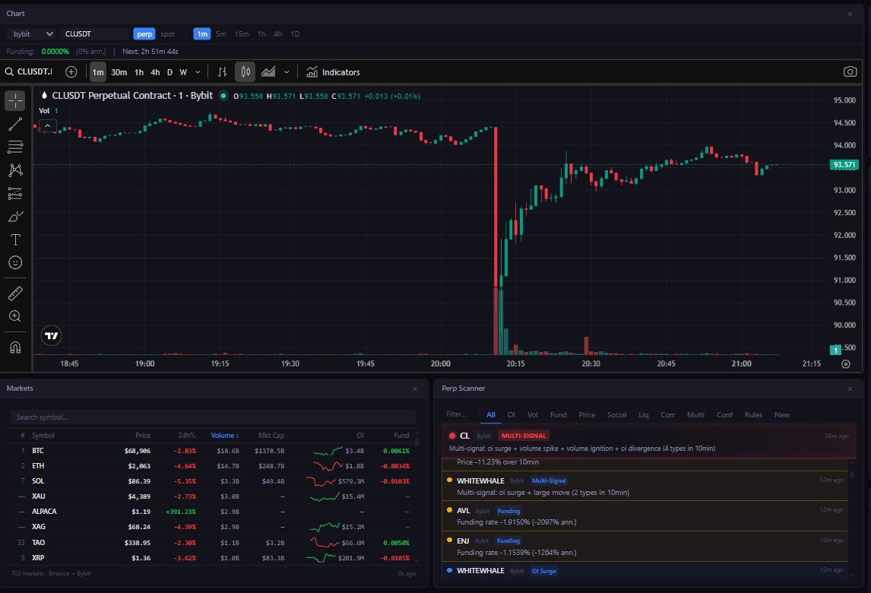Select the trend line drawing tool
The width and height of the screenshot is (871, 593).
coord(15,124)
